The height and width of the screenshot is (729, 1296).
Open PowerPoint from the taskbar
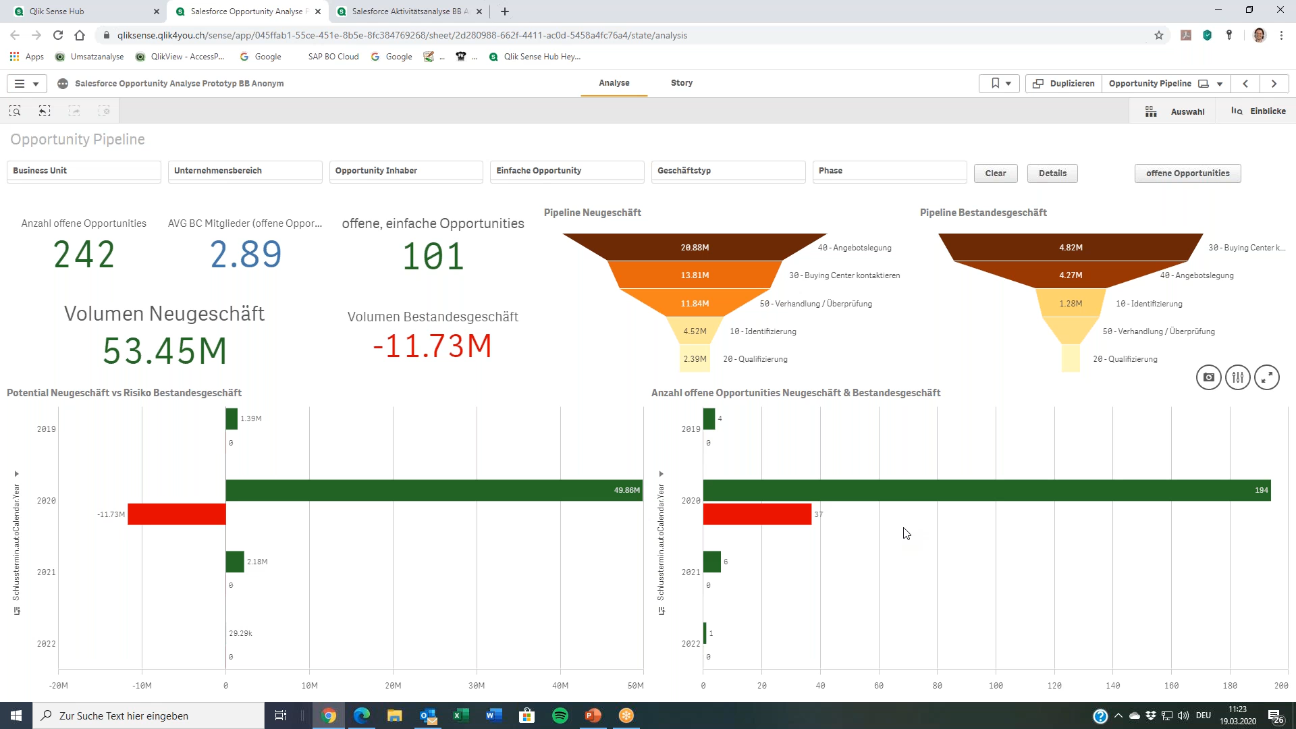[593, 715]
